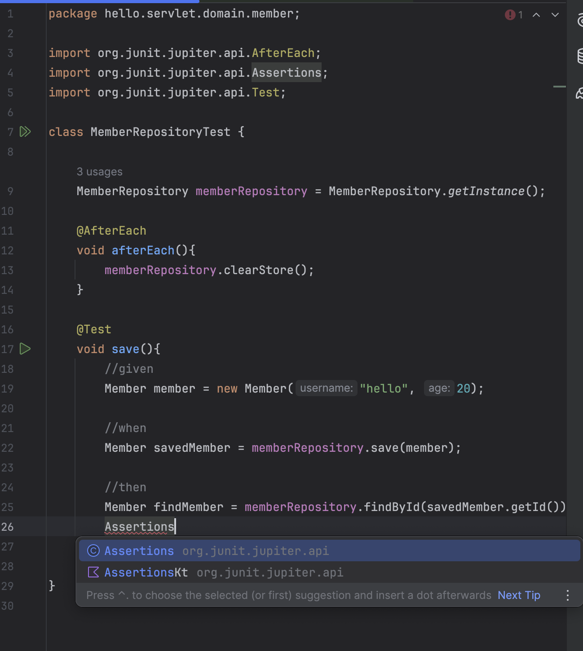The image size is (583, 651).
Task: Click the red error indicator showing 1 problem
Action: [514, 15]
